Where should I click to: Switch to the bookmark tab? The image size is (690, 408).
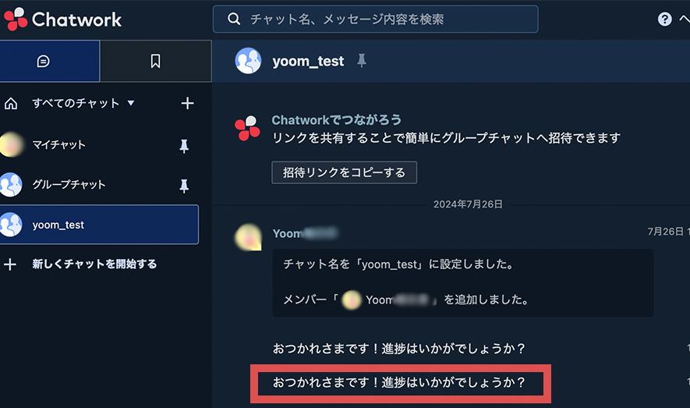click(155, 61)
